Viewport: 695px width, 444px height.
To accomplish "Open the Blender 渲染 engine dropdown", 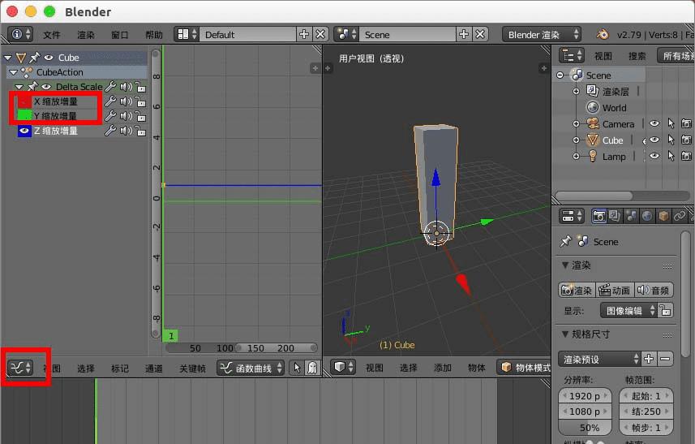I will tap(541, 34).
